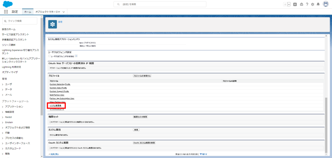
Task: Click the main page vertical scrollbar
Action: pos(326,125)
